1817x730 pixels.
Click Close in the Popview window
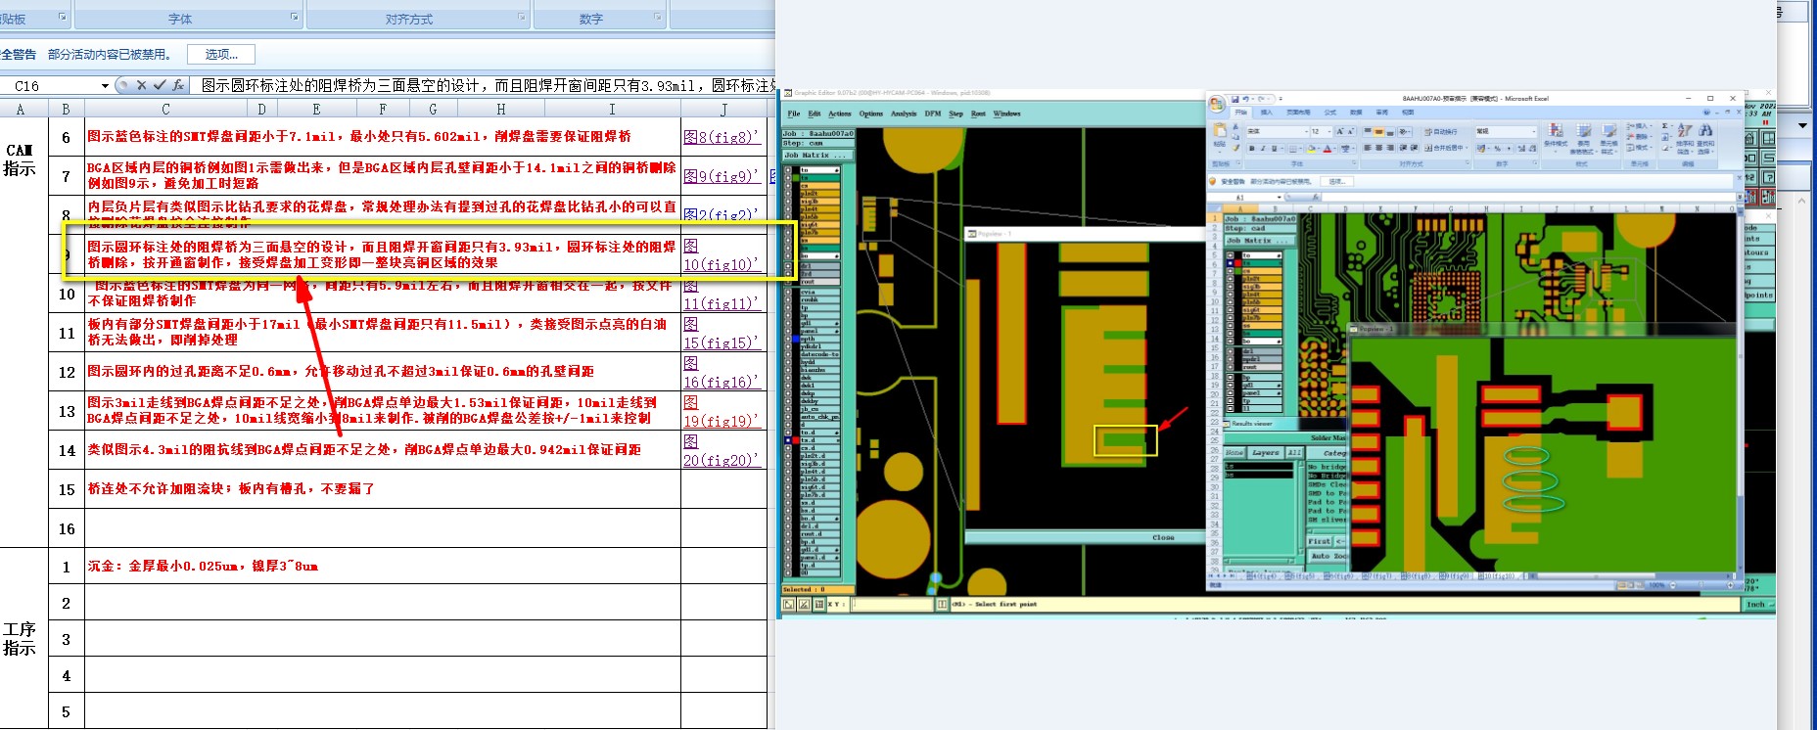click(x=1163, y=537)
